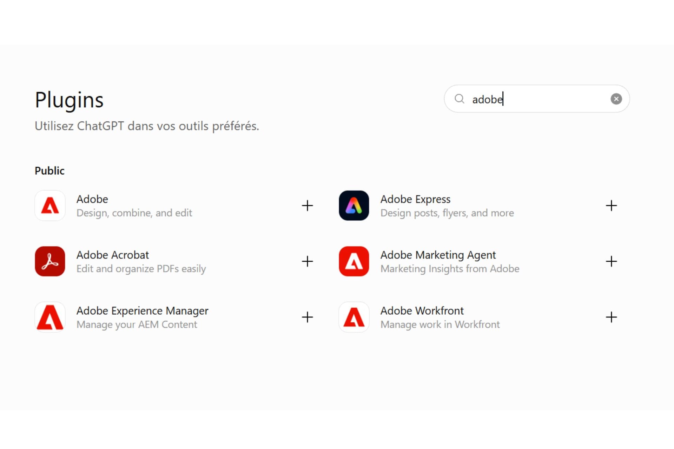Select 'Design, combine, and edit' description

(x=134, y=213)
